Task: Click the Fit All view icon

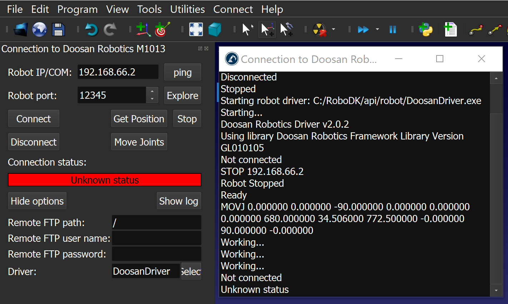Action: click(196, 29)
